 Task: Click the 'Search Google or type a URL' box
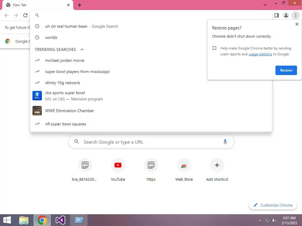(151, 142)
